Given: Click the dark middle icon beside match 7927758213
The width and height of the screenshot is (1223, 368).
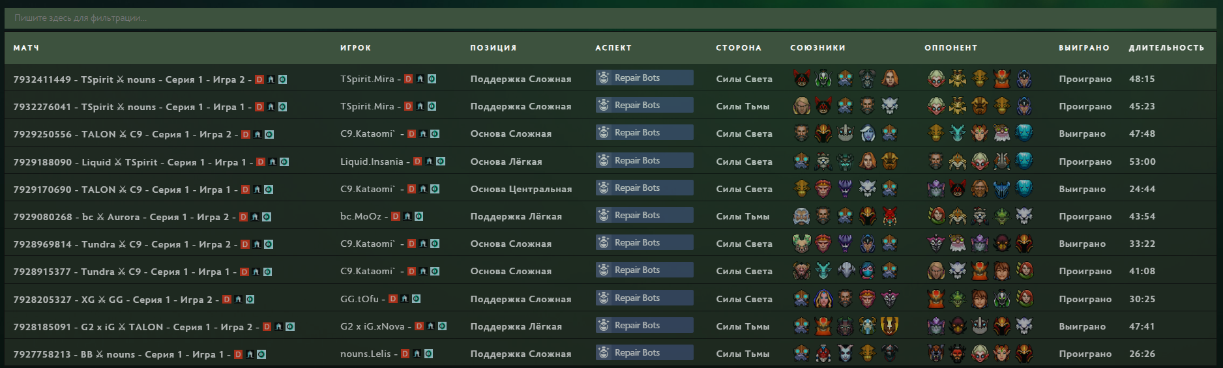Looking at the screenshot, I should coord(250,354).
